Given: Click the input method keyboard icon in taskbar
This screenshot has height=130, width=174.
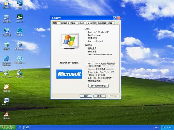Looking at the screenshot, I should click(156, 128).
